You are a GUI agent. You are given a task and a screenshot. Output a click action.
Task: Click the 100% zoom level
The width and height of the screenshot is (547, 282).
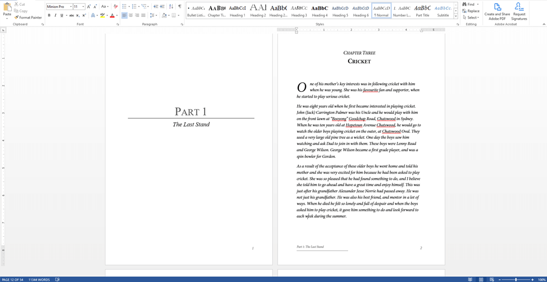541,279
